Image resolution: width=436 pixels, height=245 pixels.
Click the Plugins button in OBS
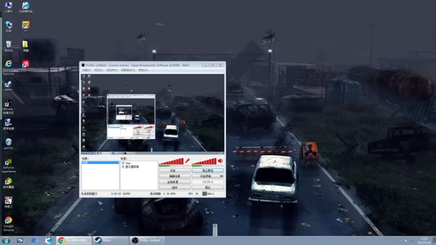coord(174,188)
